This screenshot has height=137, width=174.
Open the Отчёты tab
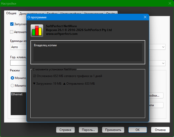[x=111, y=13]
